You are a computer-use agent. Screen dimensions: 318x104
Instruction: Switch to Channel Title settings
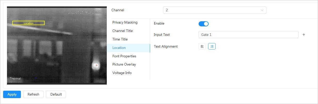click(123, 31)
